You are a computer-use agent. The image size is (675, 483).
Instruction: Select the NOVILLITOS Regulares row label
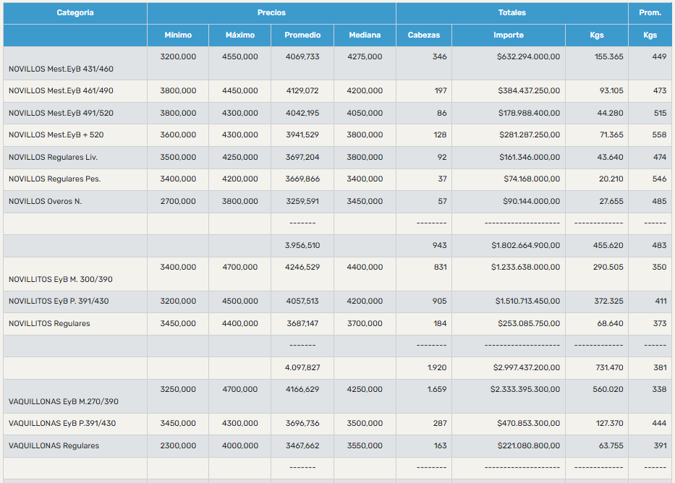[x=49, y=324]
